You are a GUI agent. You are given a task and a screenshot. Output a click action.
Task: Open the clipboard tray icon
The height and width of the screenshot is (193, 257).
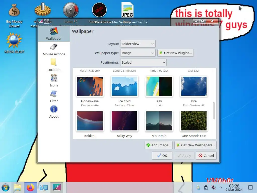[206, 187]
